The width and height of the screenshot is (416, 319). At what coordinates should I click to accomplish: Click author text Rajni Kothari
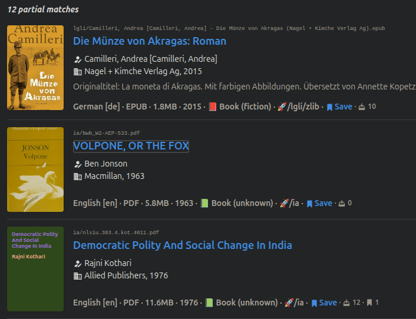[108, 263]
